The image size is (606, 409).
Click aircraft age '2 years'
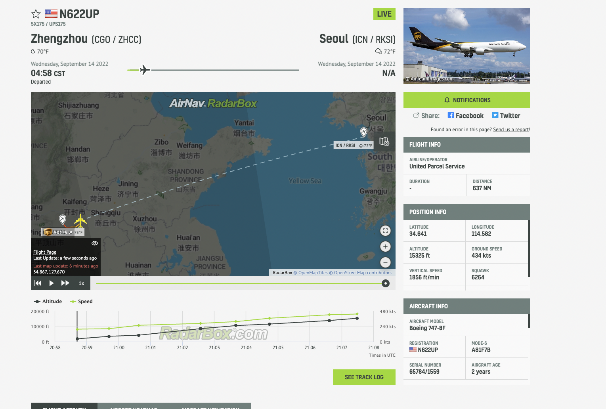click(x=481, y=372)
